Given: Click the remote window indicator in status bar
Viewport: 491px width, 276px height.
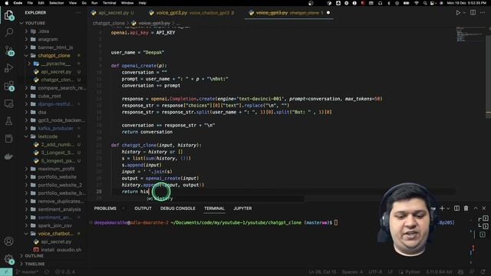Looking at the screenshot, I should [x=6, y=272].
